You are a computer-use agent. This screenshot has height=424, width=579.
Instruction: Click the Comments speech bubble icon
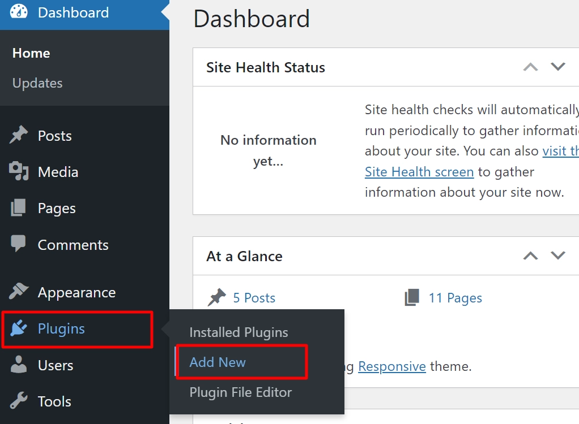click(x=18, y=244)
